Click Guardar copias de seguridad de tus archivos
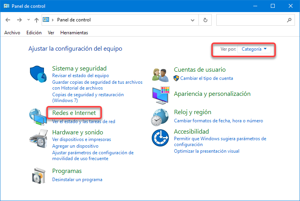 [97, 85]
